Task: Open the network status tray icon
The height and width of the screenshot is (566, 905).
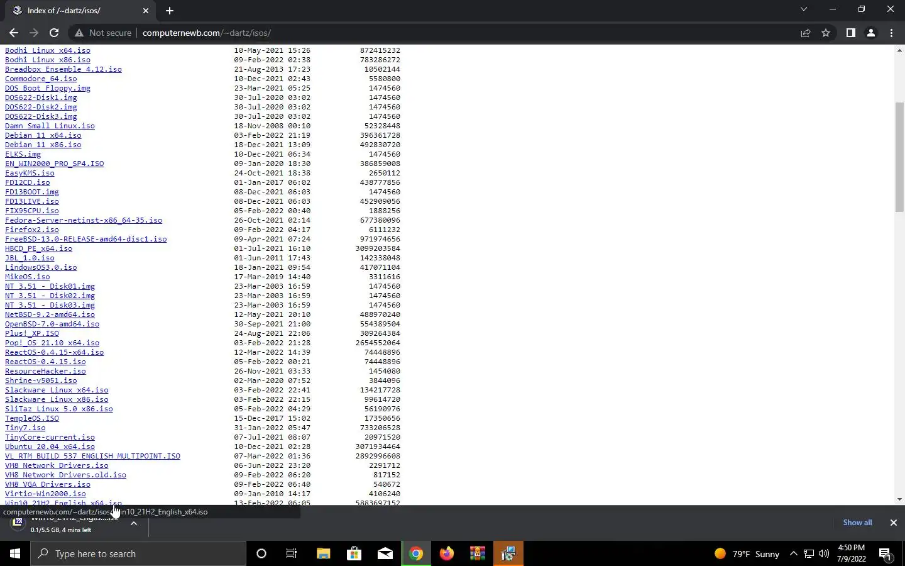Action: 809,553
